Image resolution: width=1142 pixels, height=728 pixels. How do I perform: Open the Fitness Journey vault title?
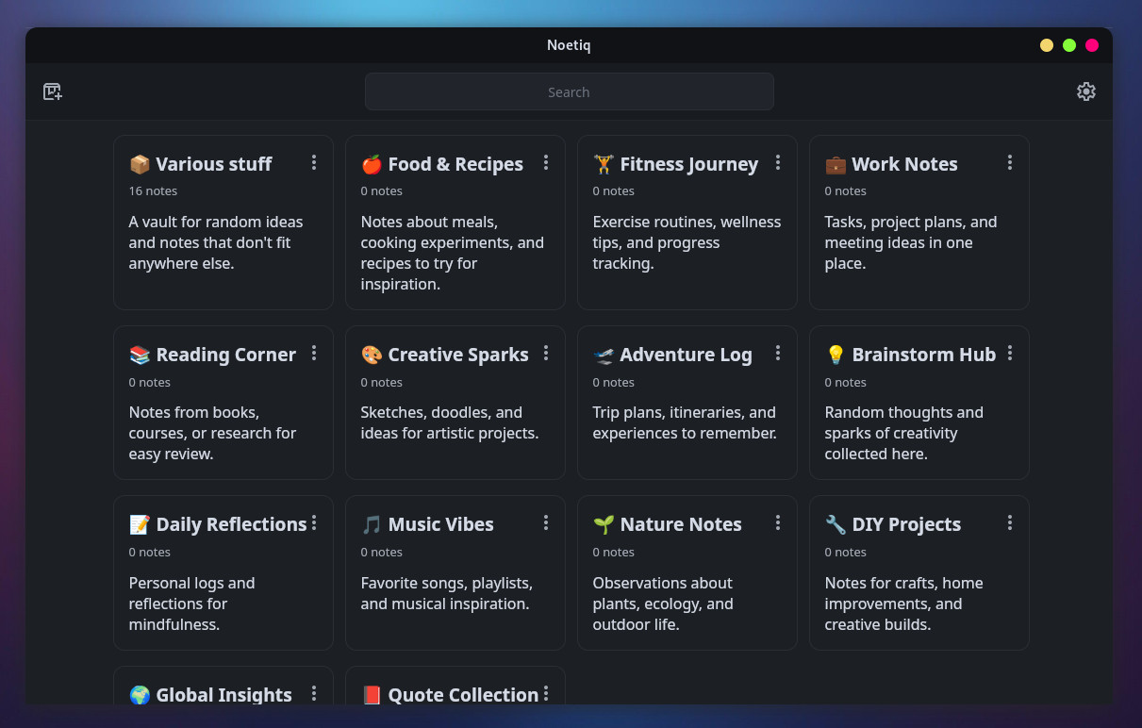[x=689, y=165]
